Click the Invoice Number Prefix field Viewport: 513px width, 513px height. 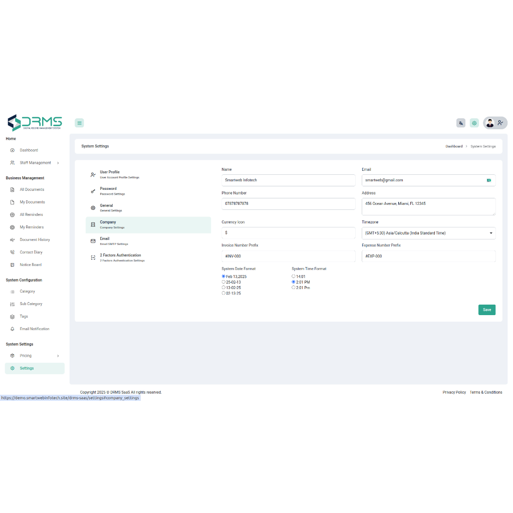(288, 256)
